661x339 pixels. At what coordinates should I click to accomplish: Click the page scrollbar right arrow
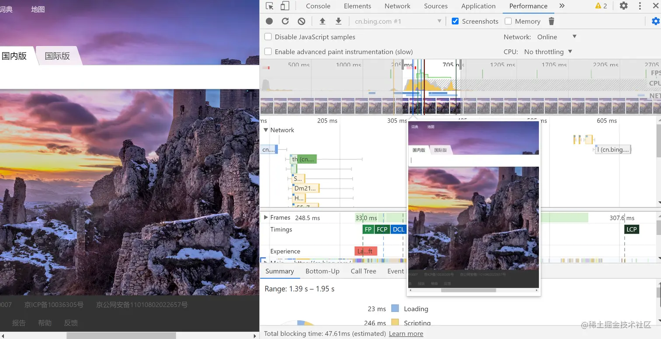tap(255, 336)
